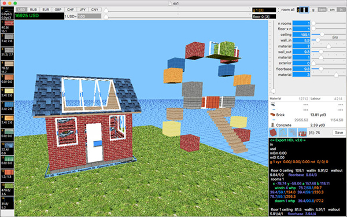Screen dimensions: 347x217
Task: Switch currency to JPY
Action: tap(83, 9)
